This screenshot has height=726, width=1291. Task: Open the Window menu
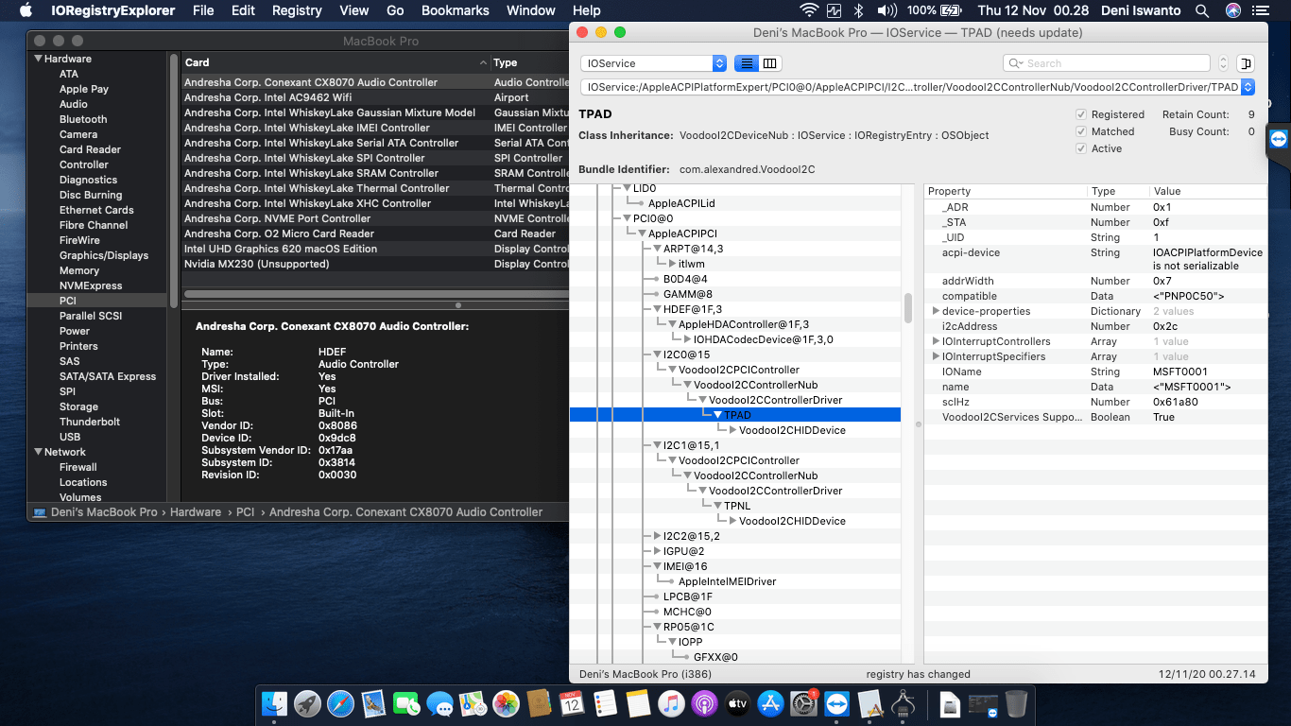pyautogui.click(x=531, y=10)
